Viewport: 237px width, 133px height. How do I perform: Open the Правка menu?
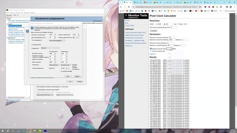pyautogui.click(x=12, y=13)
